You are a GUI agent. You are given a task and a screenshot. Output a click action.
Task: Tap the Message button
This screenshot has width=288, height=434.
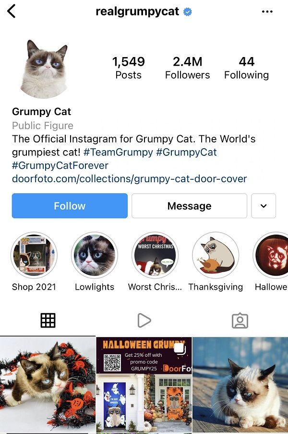(190, 206)
